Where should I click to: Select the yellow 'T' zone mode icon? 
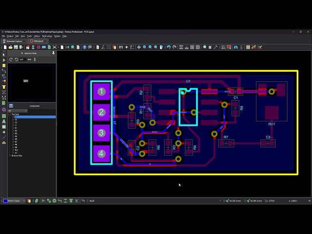tap(4, 87)
